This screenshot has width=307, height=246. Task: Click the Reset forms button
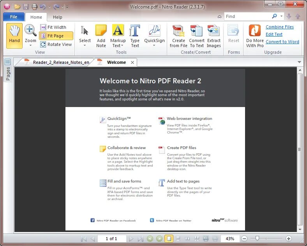click(234, 33)
